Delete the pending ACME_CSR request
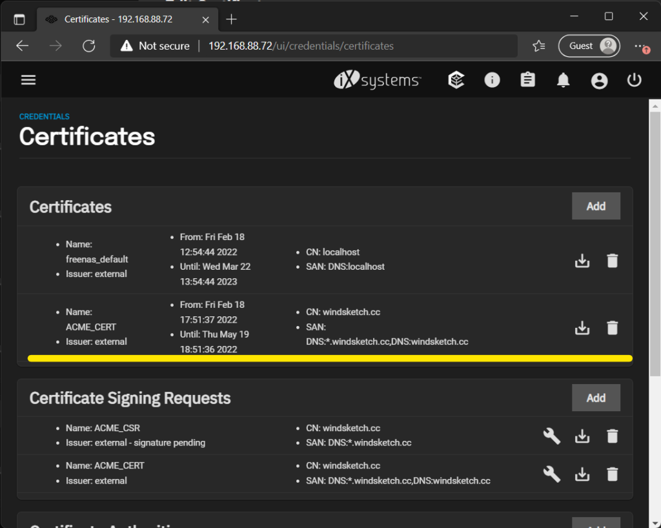661x528 pixels. (x=612, y=436)
